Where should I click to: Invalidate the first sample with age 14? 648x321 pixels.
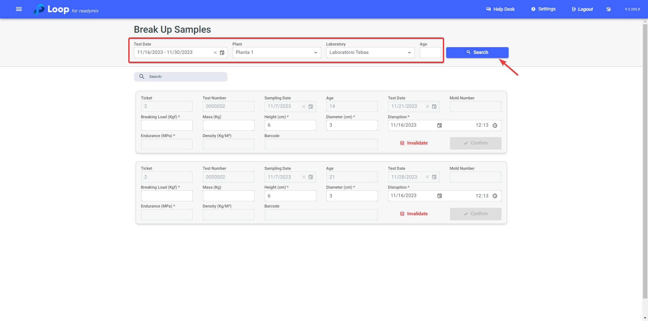pyautogui.click(x=414, y=143)
